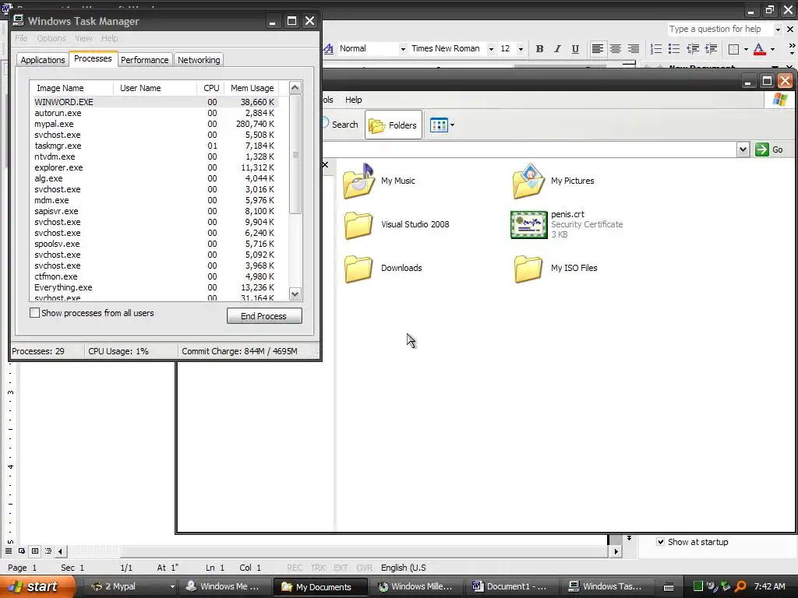Close the Folders pane X button
The height and width of the screenshot is (598, 798).
[x=325, y=165]
